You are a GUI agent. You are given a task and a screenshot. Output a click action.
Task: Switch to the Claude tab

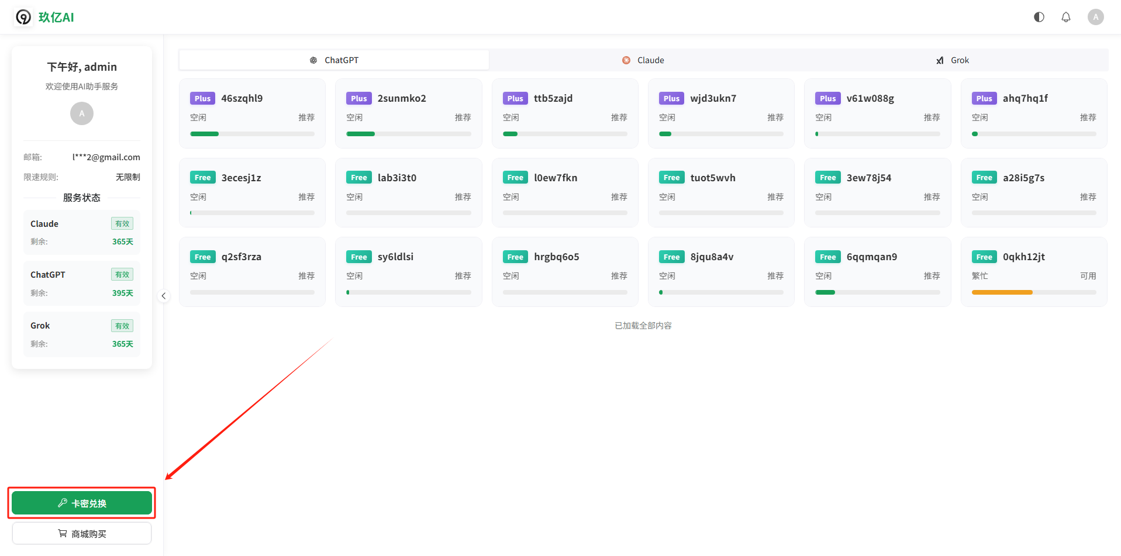[643, 60]
